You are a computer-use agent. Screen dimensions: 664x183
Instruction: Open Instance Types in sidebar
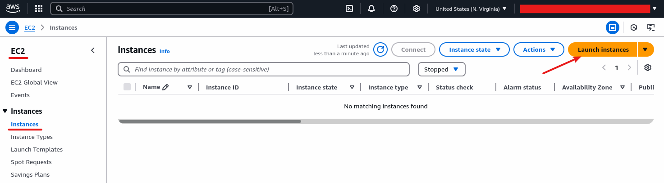coord(32,137)
